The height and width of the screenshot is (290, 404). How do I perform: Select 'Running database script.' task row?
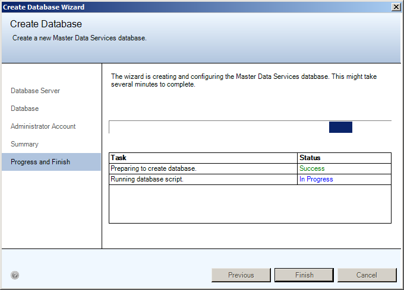[250, 180]
